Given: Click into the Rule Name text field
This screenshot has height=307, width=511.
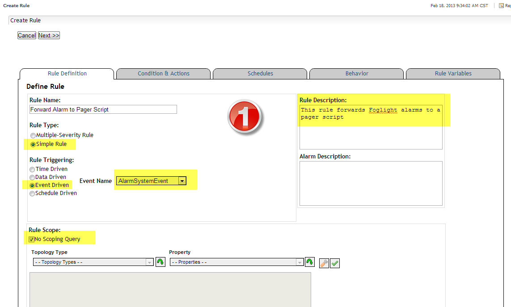Looking at the screenshot, I should click(x=103, y=109).
